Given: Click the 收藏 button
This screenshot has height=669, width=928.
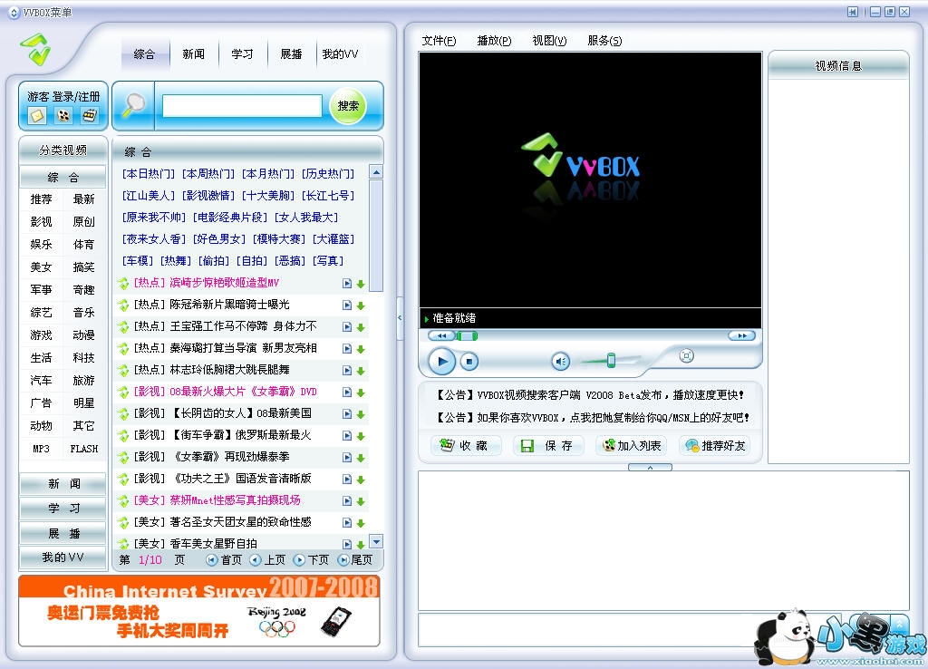Looking at the screenshot, I should point(467,445).
